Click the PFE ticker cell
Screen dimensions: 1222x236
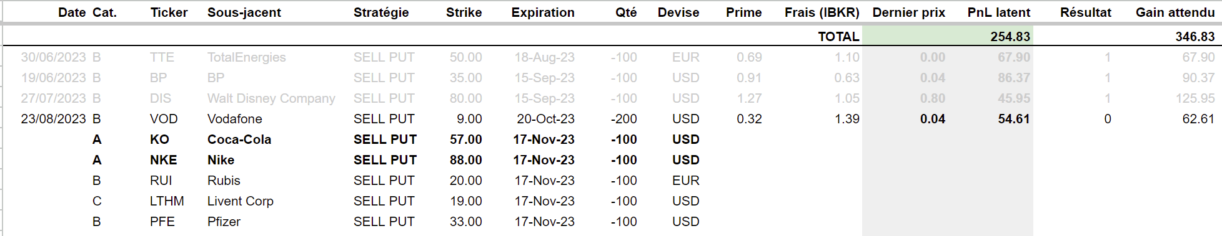pyautogui.click(x=162, y=222)
